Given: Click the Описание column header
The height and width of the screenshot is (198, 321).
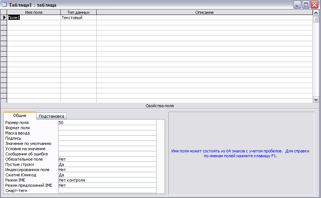Looking at the screenshot, I should point(204,12).
